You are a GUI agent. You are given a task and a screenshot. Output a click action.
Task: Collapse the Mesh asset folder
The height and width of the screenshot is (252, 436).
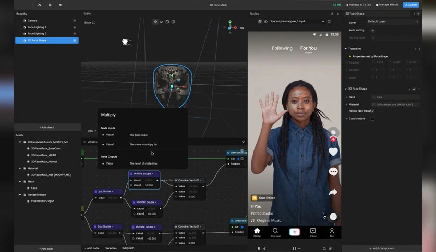pyautogui.click(x=20, y=182)
